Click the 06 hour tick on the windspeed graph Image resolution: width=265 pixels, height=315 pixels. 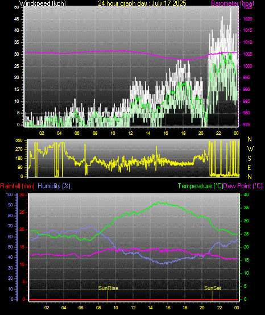coord(77,133)
